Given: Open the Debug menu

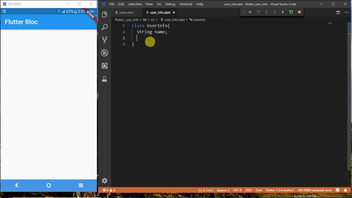Looking at the screenshot, I should [170, 4].
